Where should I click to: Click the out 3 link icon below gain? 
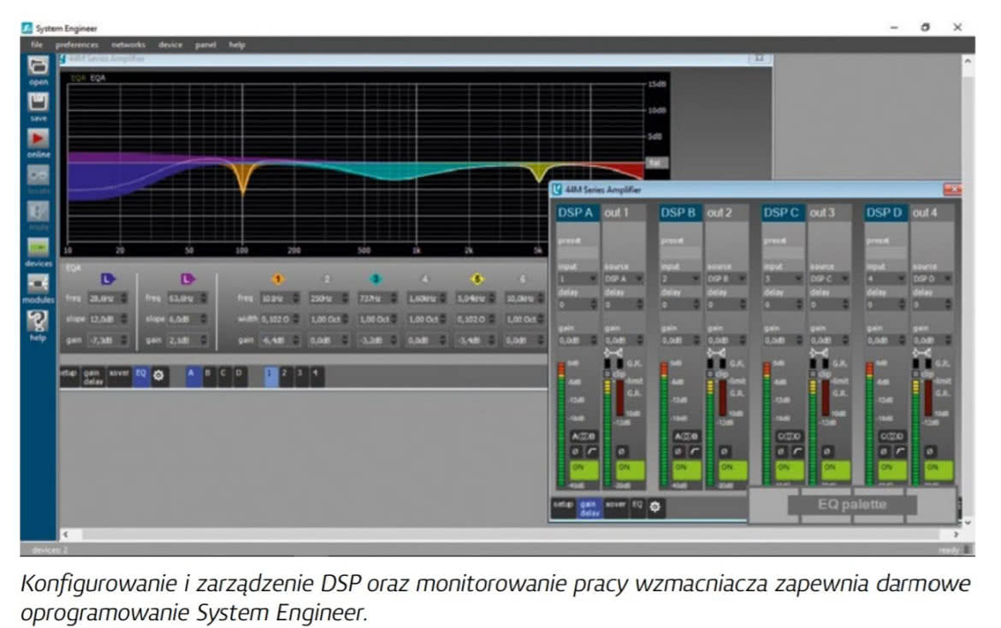click(819, 353)
